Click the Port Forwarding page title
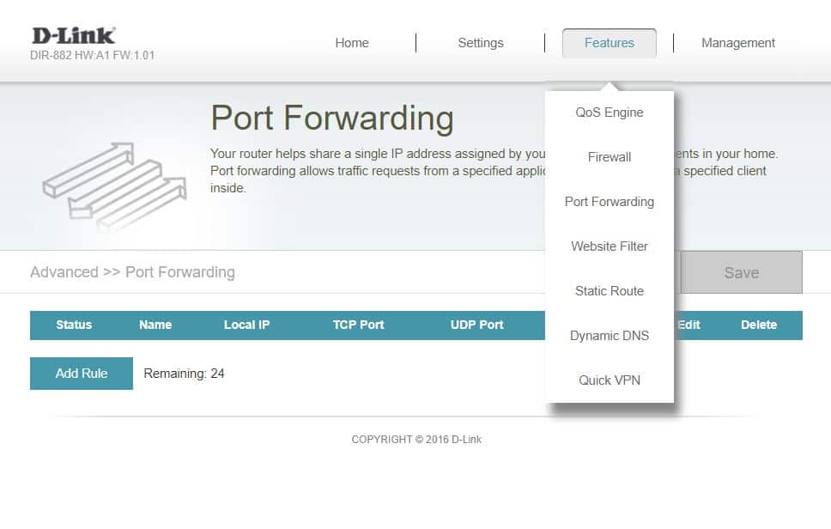This screenshot has width=831, height=529. click(x=332, y=118)
